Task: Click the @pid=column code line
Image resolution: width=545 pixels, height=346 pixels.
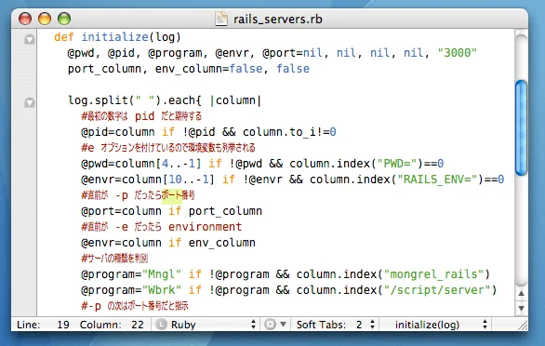Action: tap(208, 132)
